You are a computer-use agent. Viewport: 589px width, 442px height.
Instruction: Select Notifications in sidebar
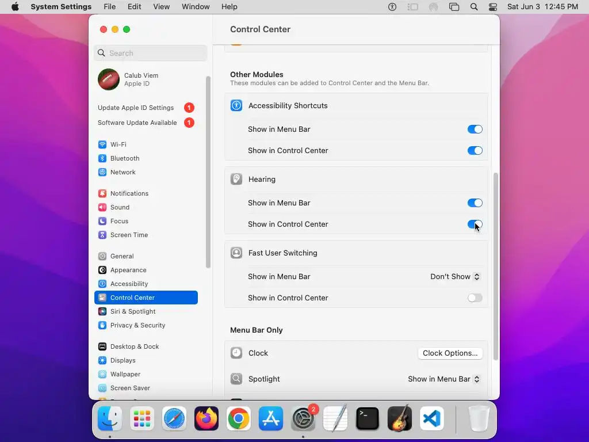pyautogui.click(x=146, y=193)
